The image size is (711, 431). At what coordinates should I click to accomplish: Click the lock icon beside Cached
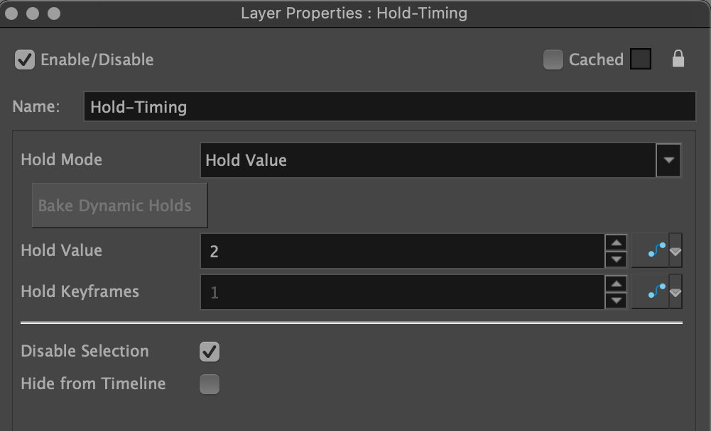(x=678, y=60)
